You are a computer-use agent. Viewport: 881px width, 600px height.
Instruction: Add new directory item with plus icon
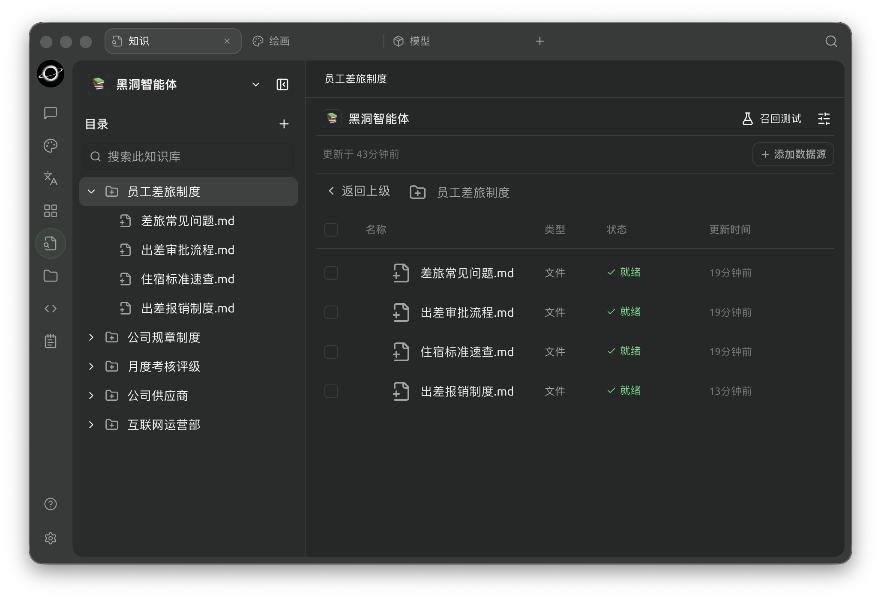click(x=284, y=124)
